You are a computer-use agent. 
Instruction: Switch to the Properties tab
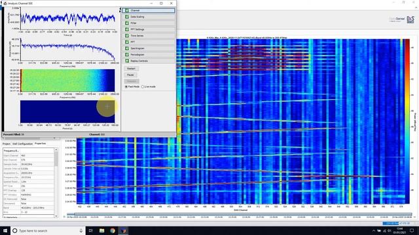pos(40,144)
